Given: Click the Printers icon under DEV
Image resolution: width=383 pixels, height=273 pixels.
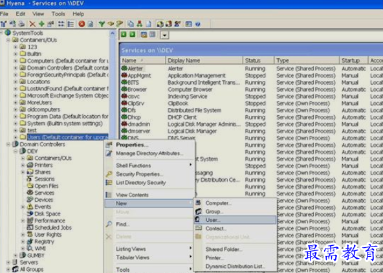Looking at the screenshot, I should (x=30, y=165).
